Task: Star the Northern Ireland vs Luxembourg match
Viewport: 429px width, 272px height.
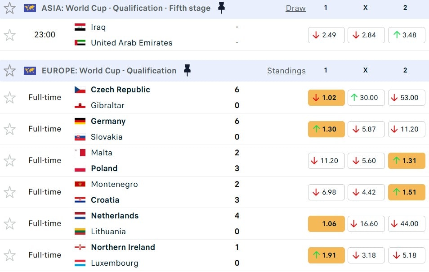Action: [x=9, y=255]
